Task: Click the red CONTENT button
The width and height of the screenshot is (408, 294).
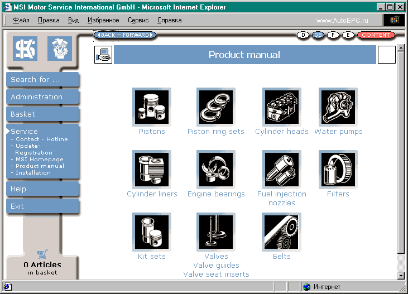Action: 376,35
